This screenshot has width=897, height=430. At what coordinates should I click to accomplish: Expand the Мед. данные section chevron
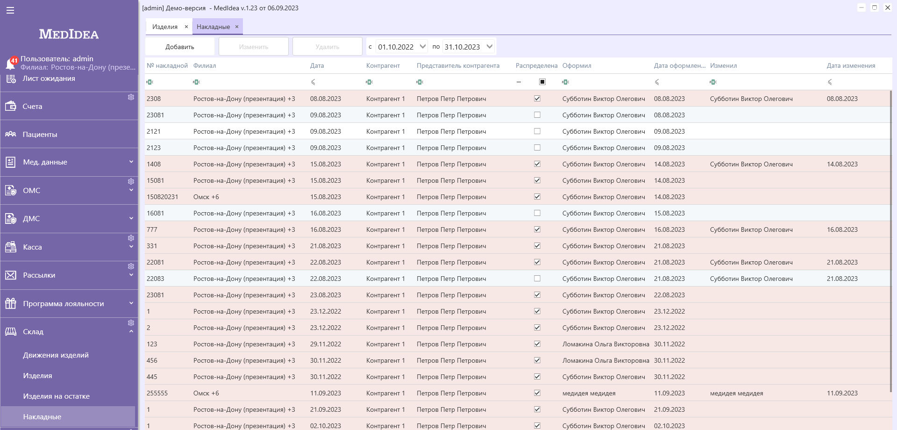(131, 162)
